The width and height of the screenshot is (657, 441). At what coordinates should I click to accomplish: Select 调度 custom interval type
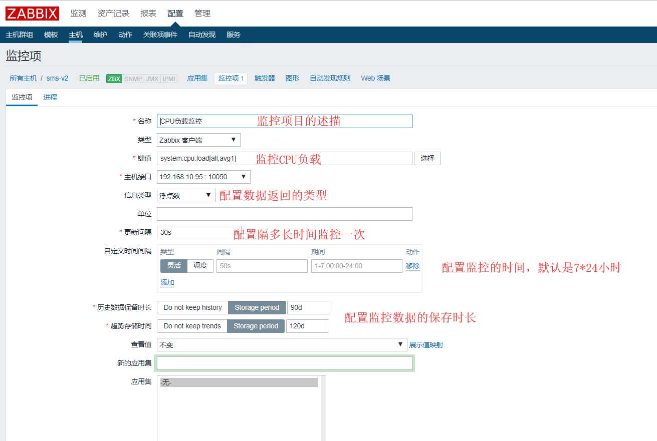(x=200, y=266)
